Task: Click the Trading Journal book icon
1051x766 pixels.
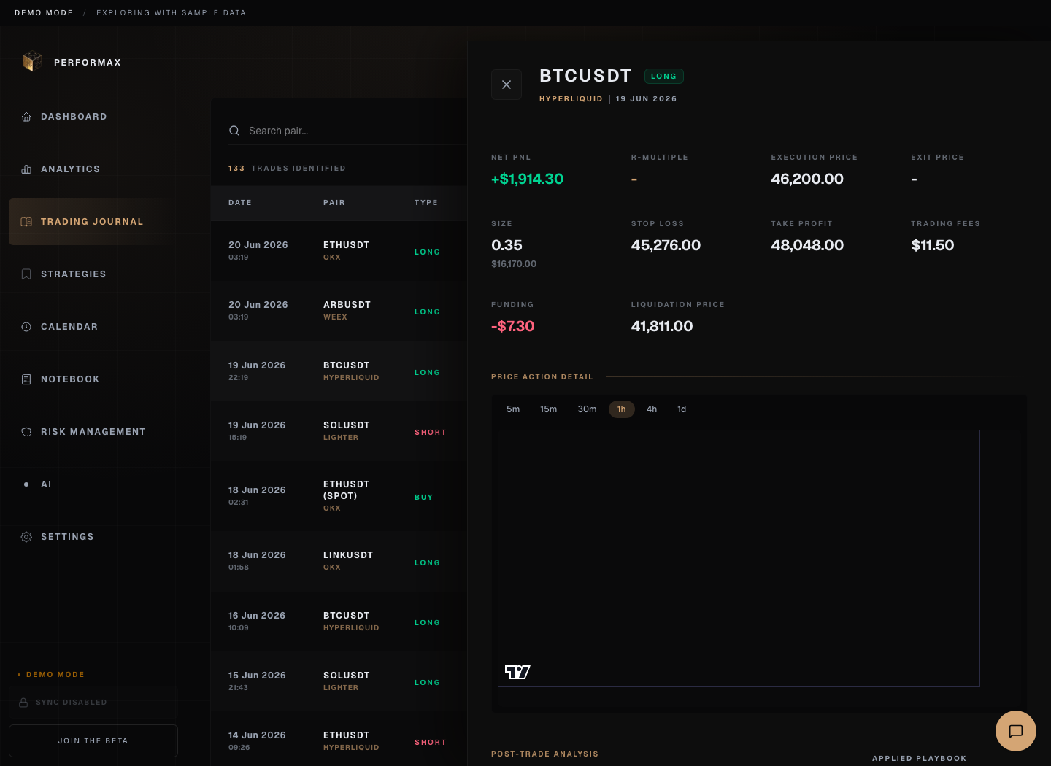Action: (x=26, y=222)
